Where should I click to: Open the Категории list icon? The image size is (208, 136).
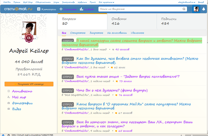[39, 9]
